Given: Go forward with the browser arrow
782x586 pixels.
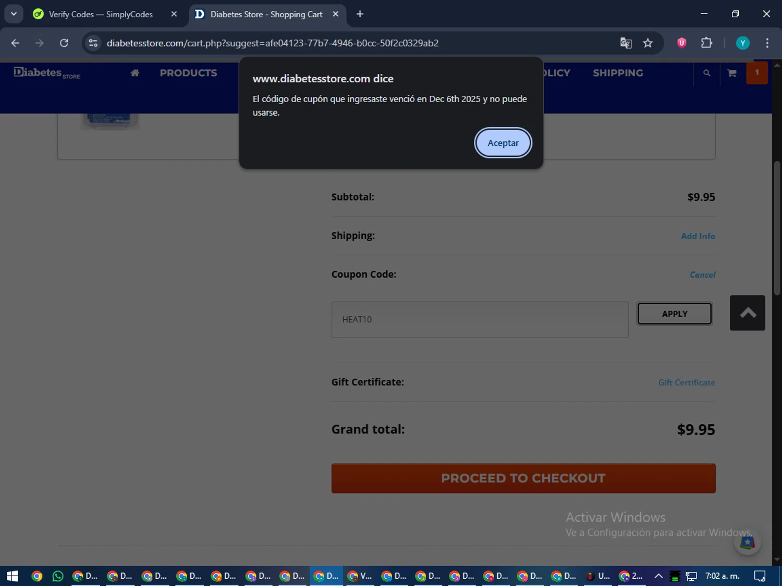Looking at the screenshot, I should (40, 43).
